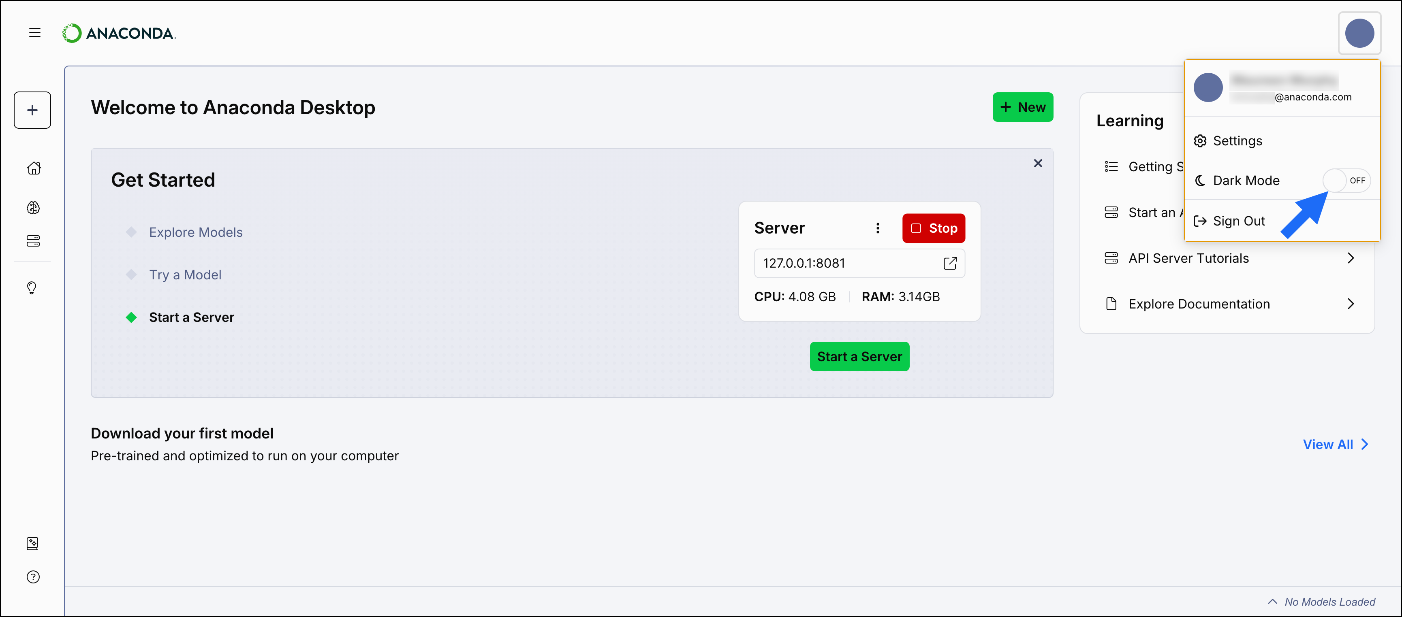Toggle Dark Mode switch on
1402x617 pixels.
click(x=1346, y=181)
